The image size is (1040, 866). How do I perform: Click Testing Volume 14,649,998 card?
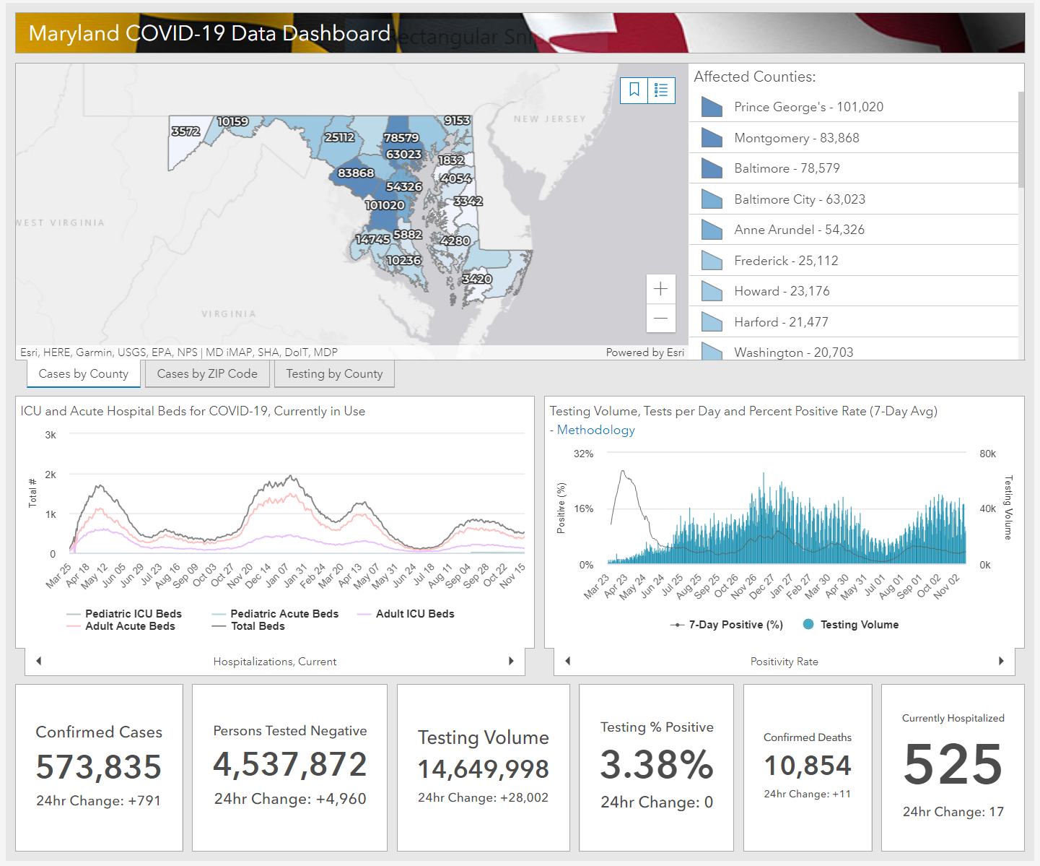pos(484,768)
